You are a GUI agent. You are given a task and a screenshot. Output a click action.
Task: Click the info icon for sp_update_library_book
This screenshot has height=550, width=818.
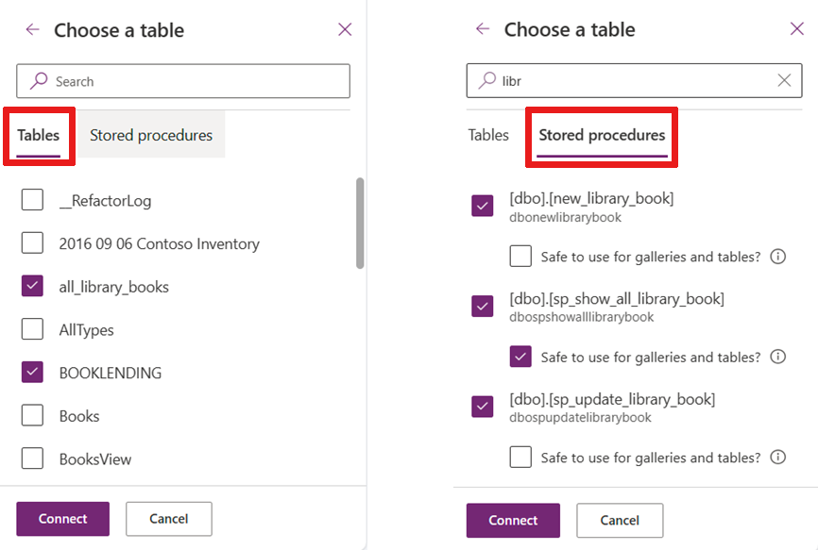click(x=777, y=458)
